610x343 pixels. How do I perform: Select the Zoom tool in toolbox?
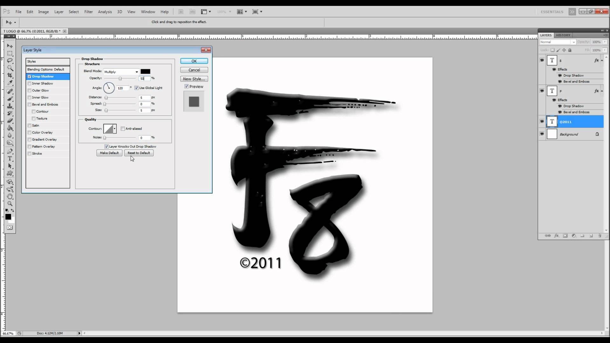pos(10,204)
